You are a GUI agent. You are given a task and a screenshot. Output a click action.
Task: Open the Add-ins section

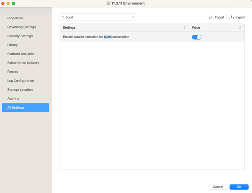13,99
